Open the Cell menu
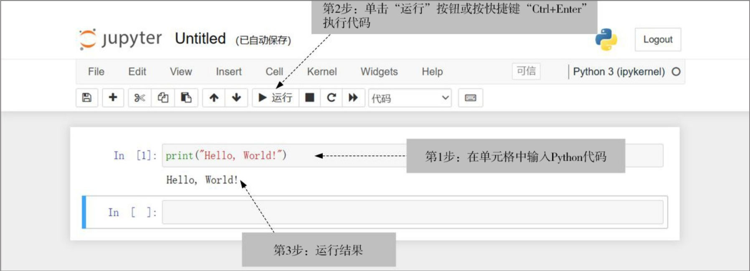The image size is (750, 271). pyautogui.click(x=274, y=72)
